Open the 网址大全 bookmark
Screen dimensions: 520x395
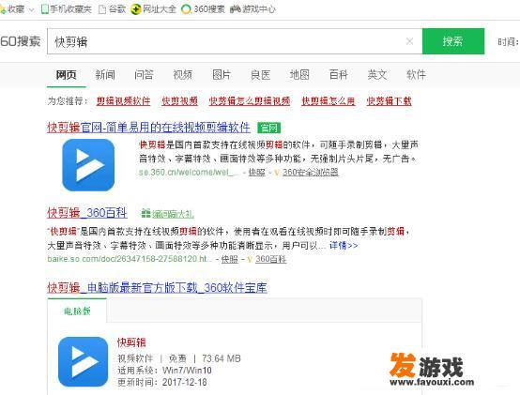pyautogui.click(x=153, y=9)
